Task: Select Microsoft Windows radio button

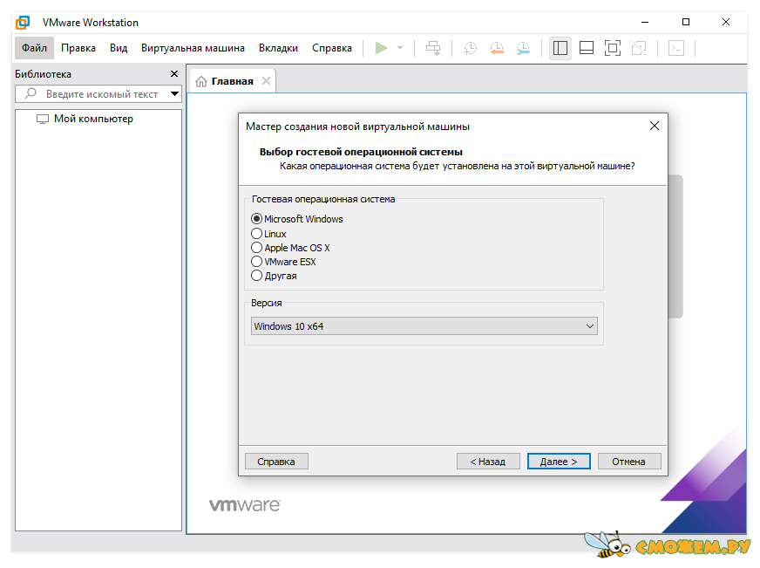Action: point(257,219)
